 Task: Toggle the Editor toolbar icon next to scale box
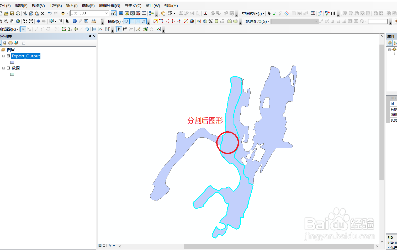click(114, 13)
